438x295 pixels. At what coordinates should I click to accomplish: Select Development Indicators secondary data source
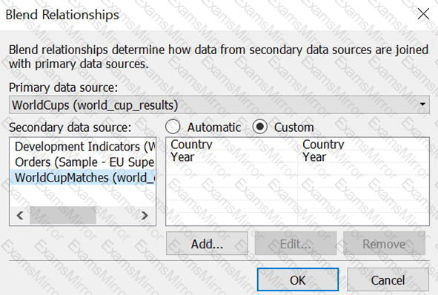[x=83, y=146]
